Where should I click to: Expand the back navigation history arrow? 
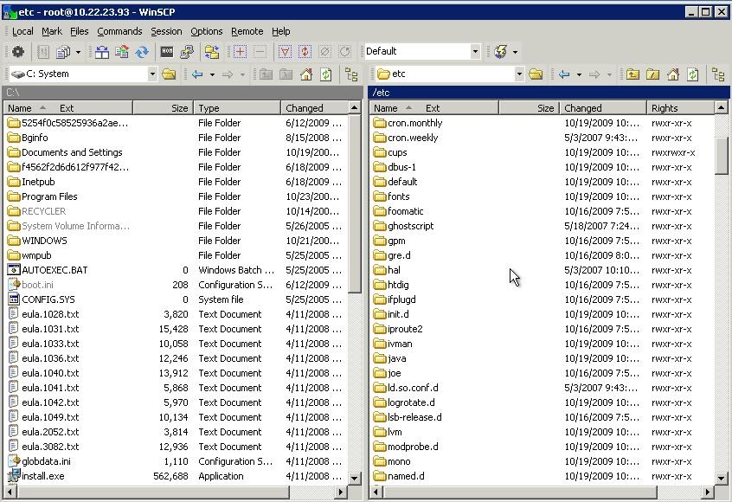[211, 74]
